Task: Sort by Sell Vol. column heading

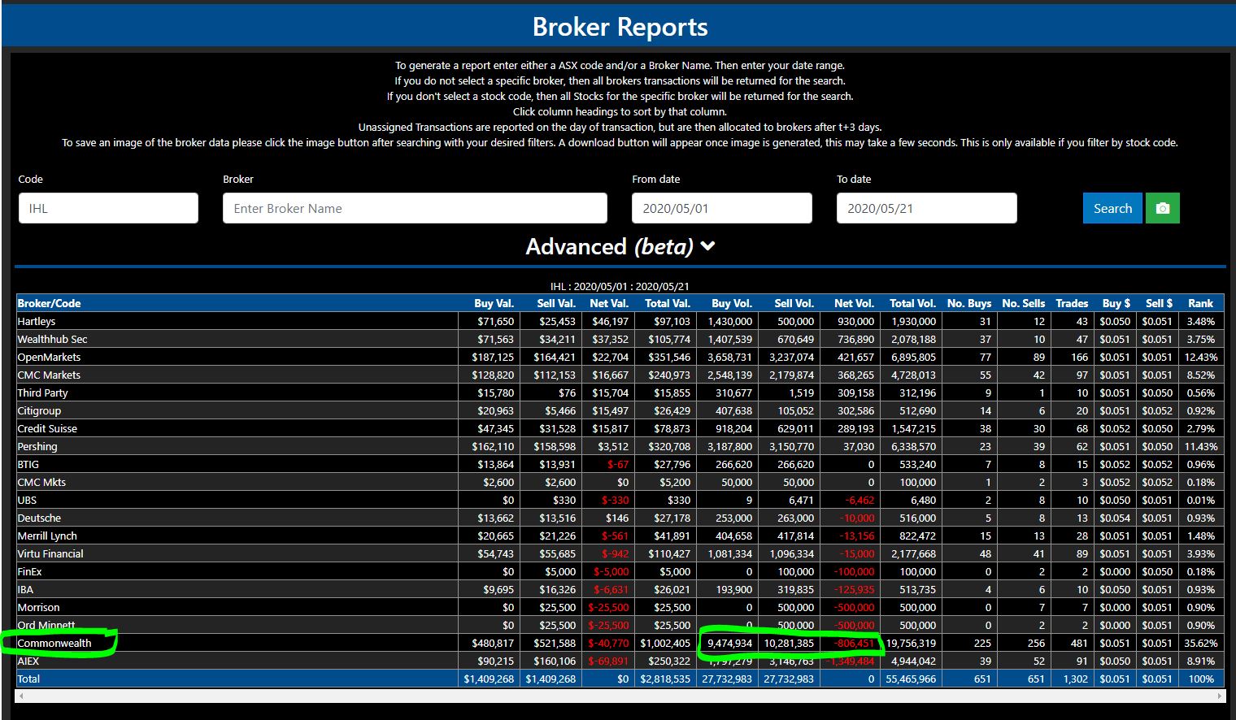Action: pos(794,303)
